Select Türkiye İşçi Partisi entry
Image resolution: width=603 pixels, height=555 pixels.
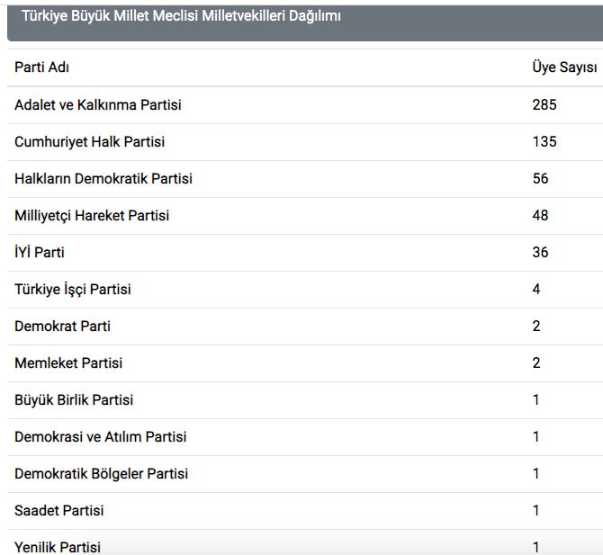click(x=73, y=290)
